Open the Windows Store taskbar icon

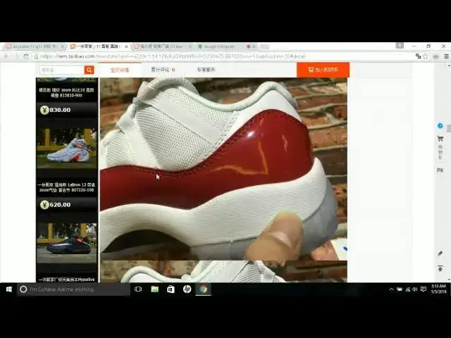[171, 289]
